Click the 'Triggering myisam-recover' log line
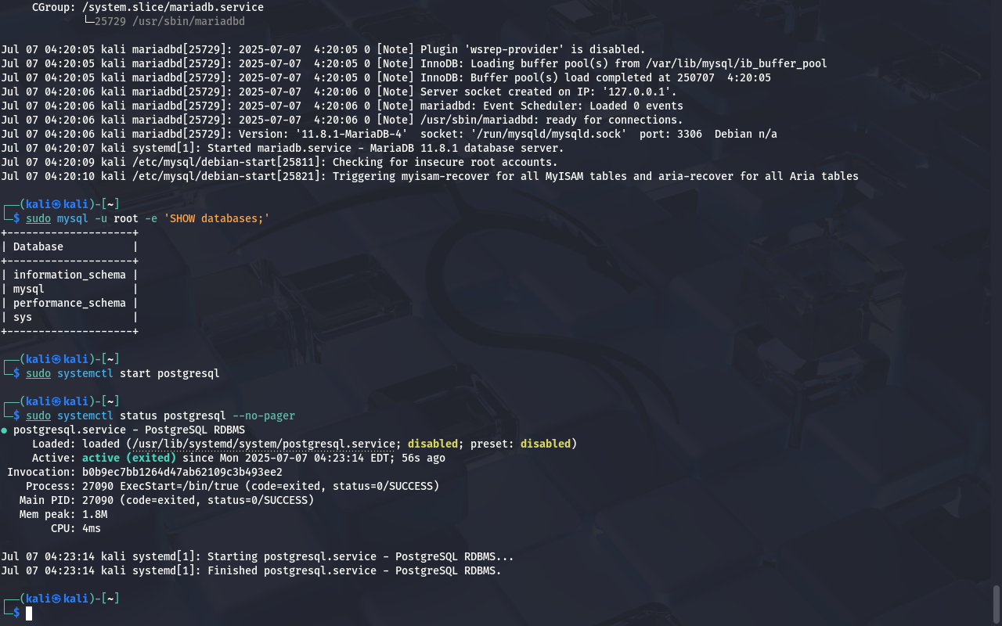Image resolution: width=1002 pixels, height=626 pixels. coord(430,176)
